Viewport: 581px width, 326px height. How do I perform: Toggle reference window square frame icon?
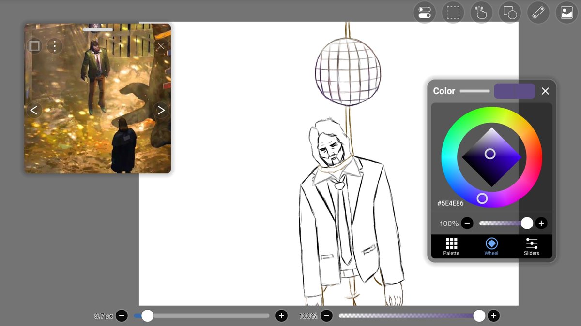(x=34, y=46)
